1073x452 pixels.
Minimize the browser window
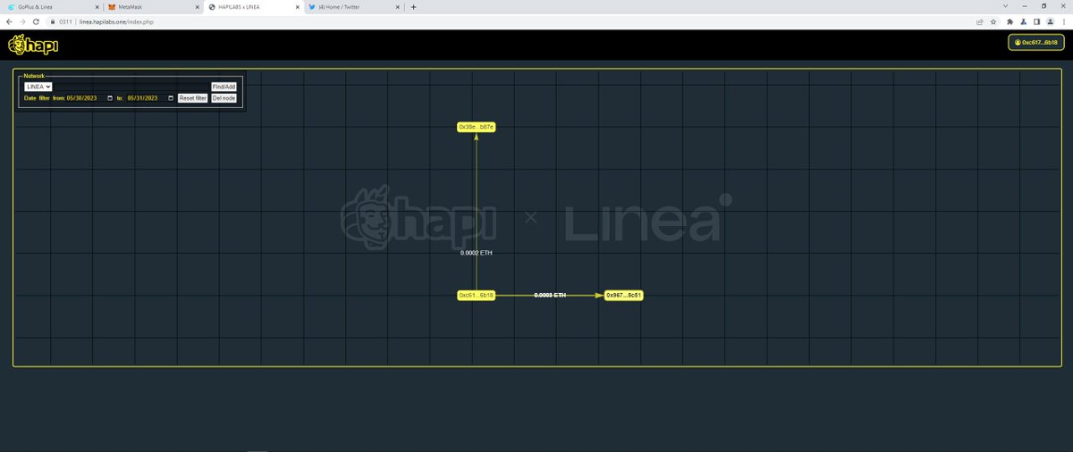pyautogui.click(x=1023, y=6)
